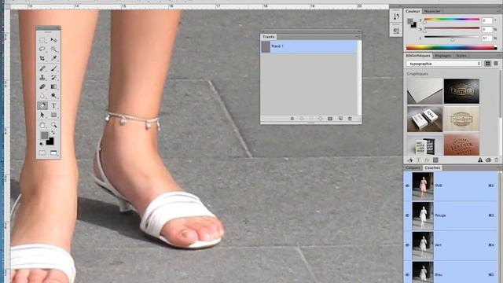Select the Type tool

(x=54, y=105)
